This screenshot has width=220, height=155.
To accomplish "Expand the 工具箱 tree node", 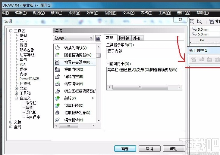I will point(16,93).
